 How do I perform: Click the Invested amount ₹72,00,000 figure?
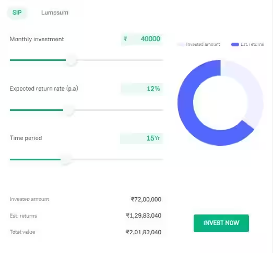coord(146,199)
